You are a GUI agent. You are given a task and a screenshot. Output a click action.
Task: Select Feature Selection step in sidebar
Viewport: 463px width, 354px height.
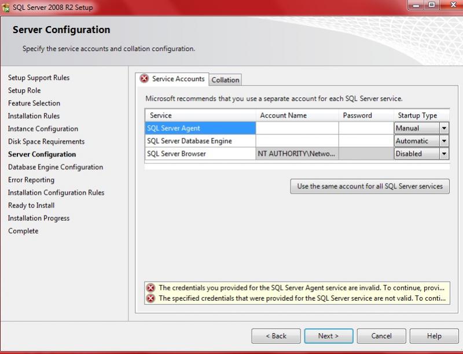pyautogui.click(x=34, y=103)
